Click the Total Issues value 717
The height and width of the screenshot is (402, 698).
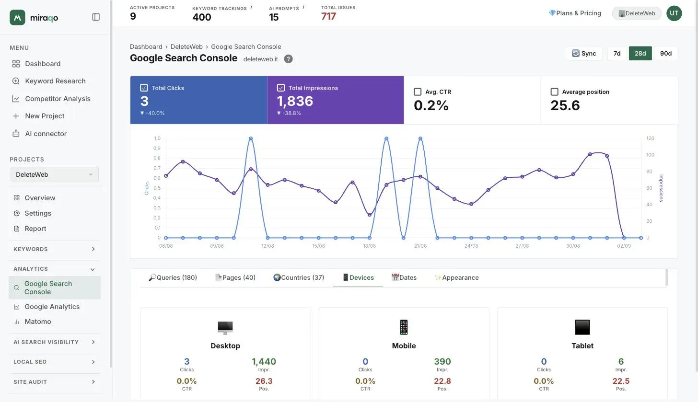pyautogui.click(x=328, y=16)
